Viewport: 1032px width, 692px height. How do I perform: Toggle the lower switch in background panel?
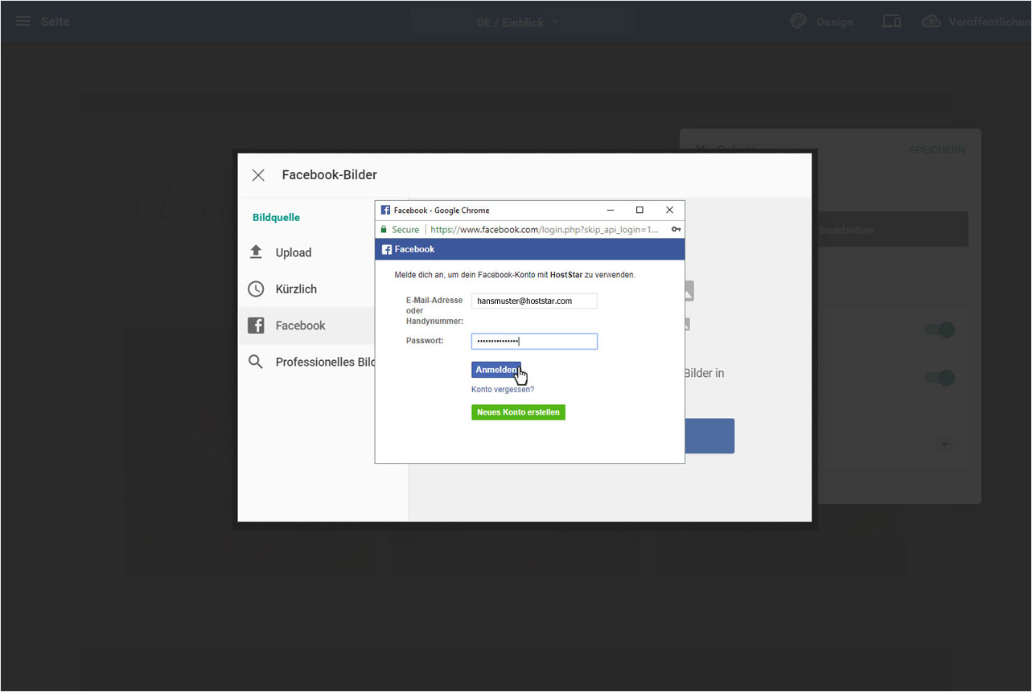tap(939, 378)
